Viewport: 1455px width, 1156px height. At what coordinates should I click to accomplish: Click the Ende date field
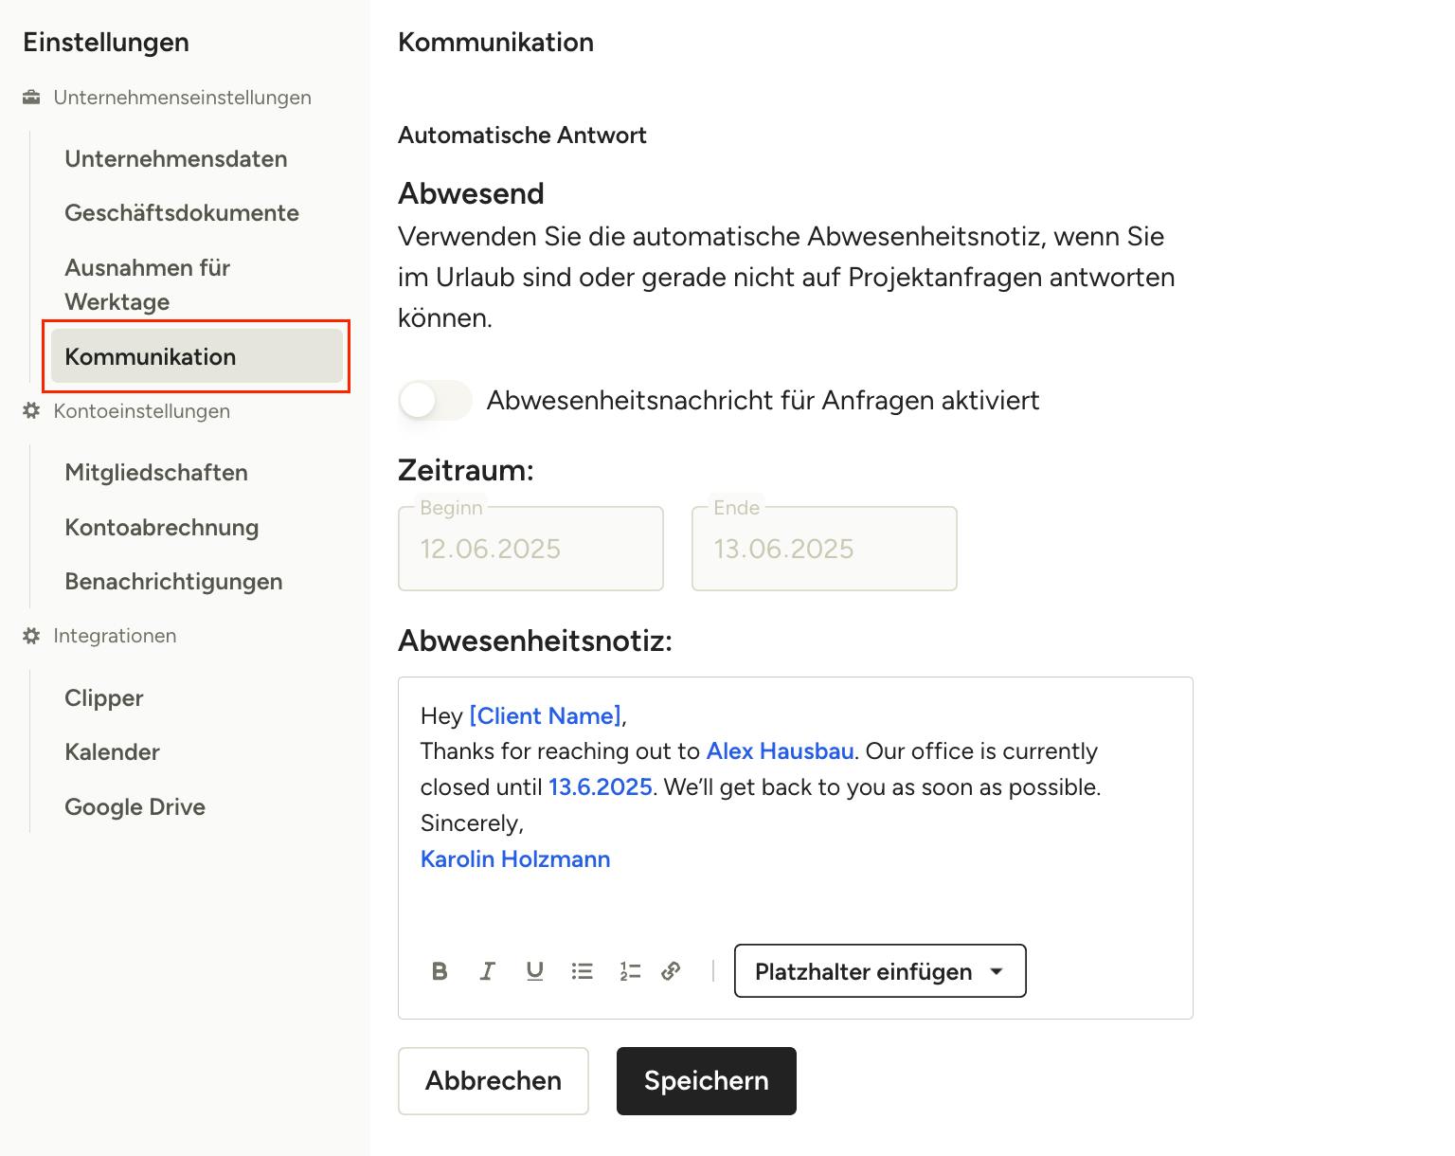(x=824, y=549)
